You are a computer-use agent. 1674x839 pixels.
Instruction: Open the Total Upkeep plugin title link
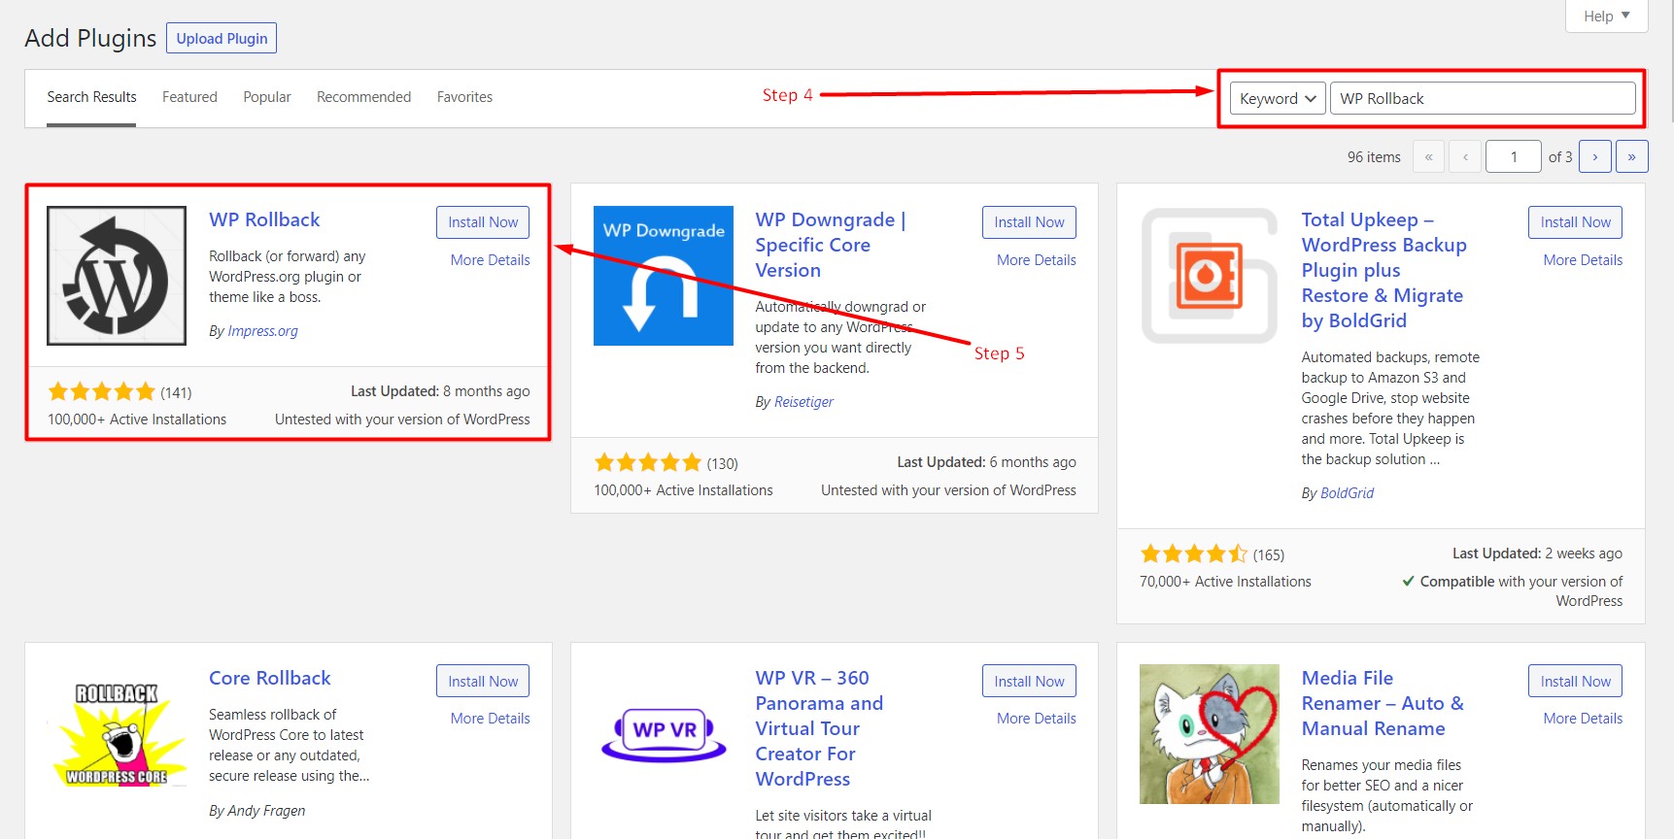click(1384, 270)
